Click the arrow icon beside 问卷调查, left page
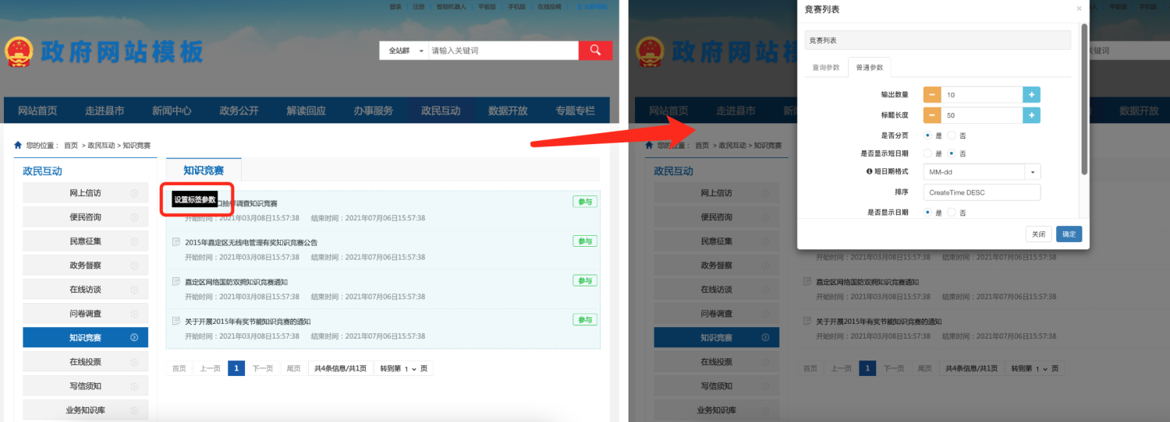 (134, 314)
